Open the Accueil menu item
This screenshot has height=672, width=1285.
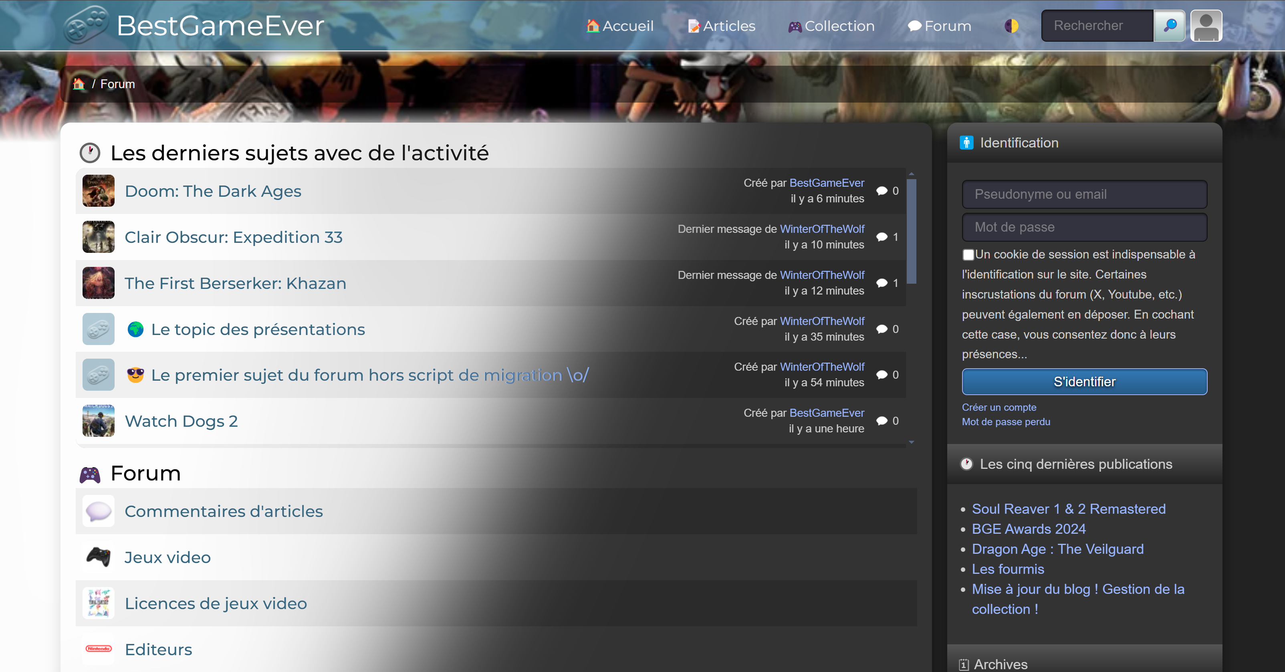pyautogui.click(x=619, y=26)
